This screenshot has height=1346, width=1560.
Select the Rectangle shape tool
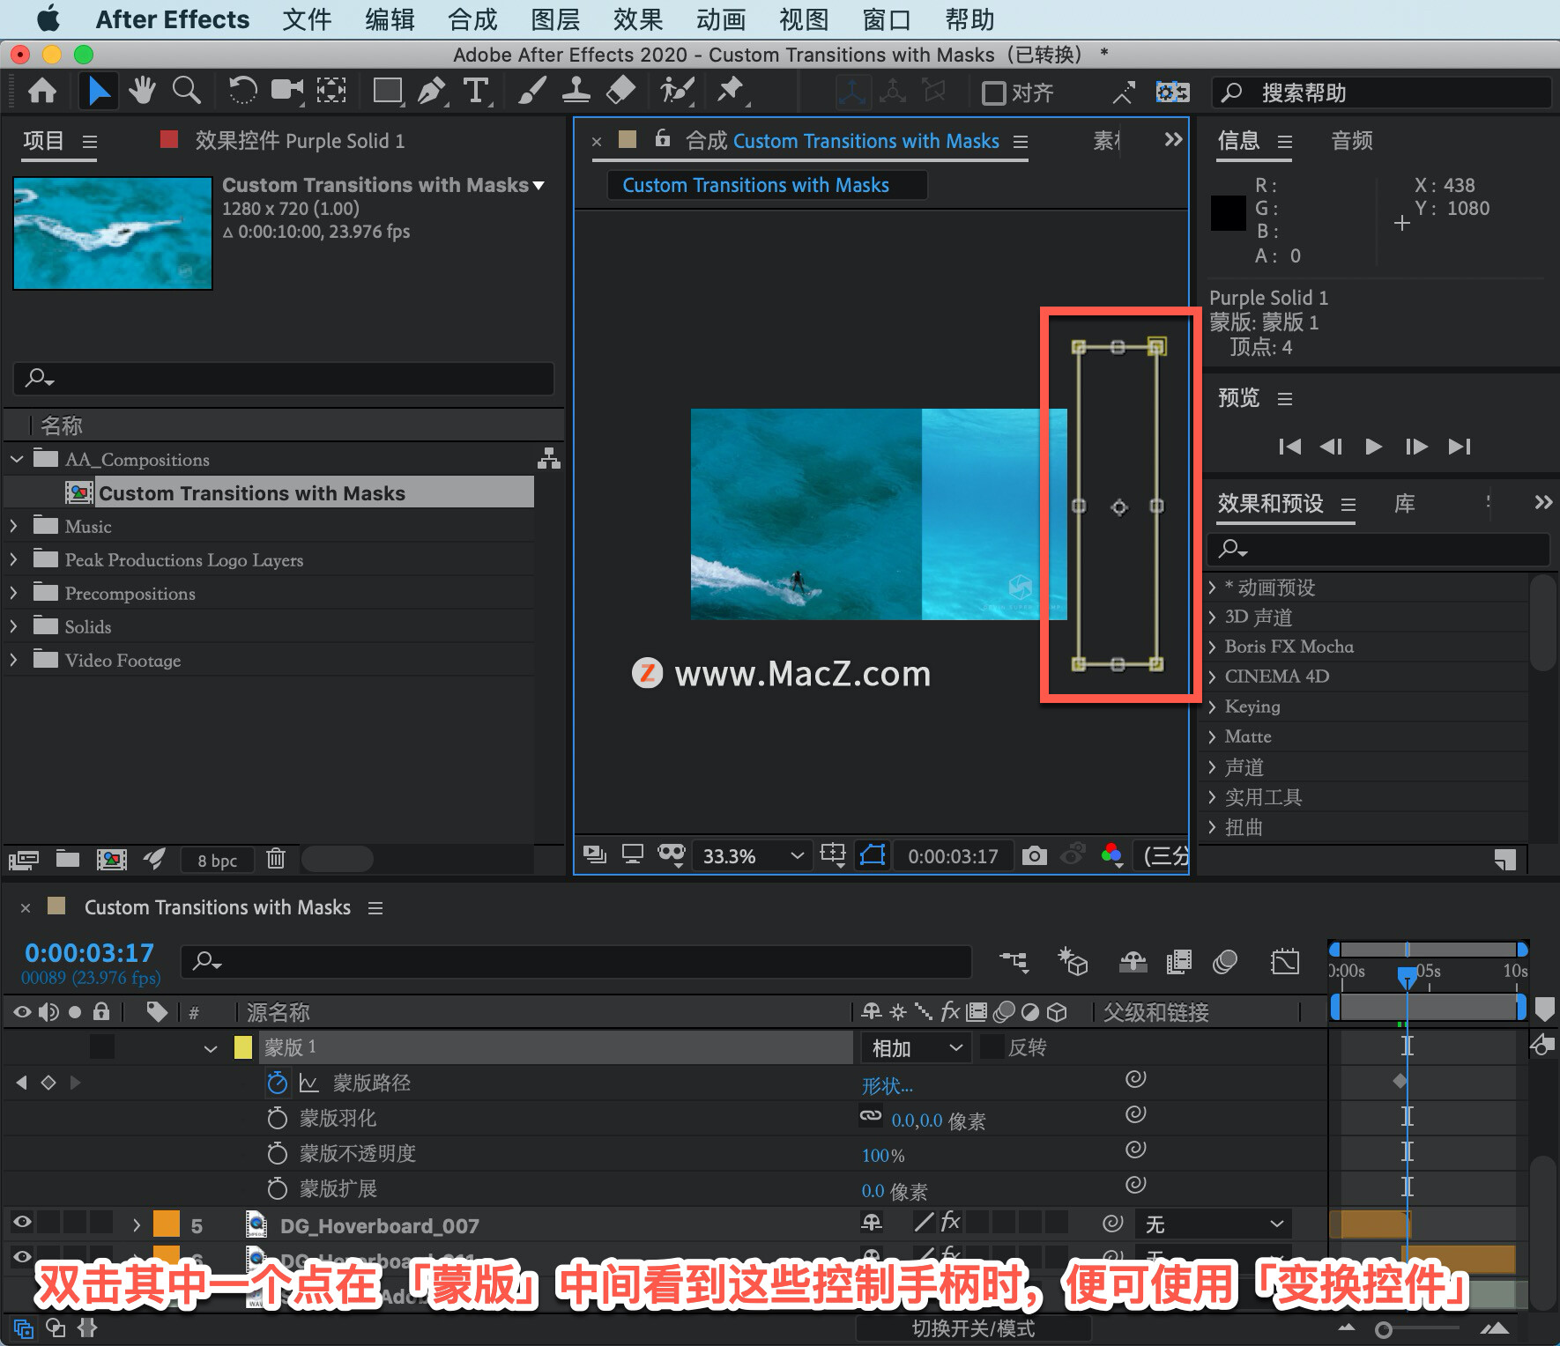[x=388, y=91]
